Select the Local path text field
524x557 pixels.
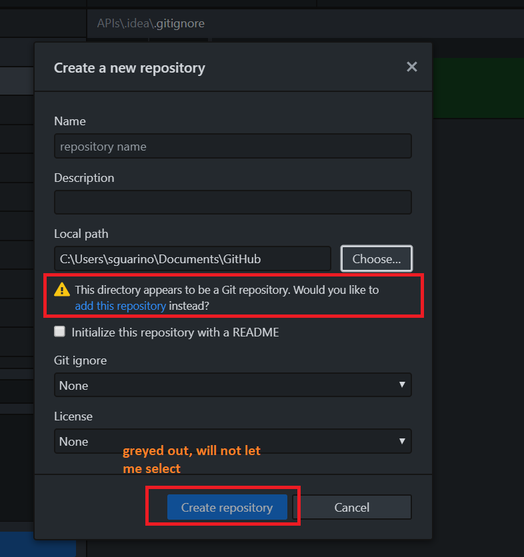click(x=192, y=259)
